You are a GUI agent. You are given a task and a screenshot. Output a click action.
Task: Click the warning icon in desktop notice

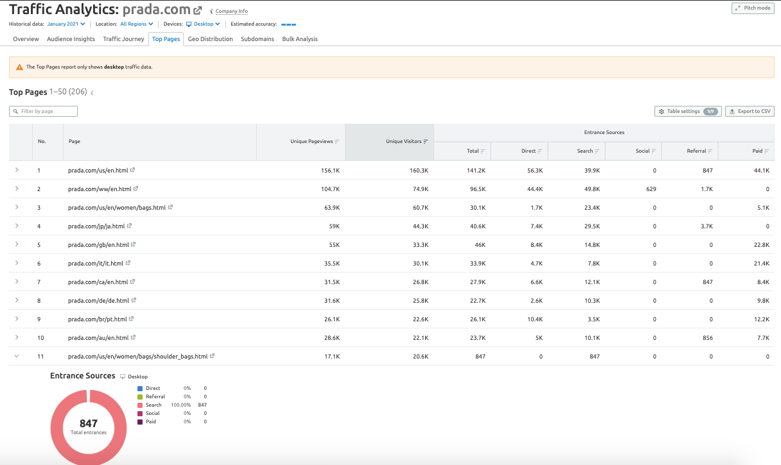19,67
